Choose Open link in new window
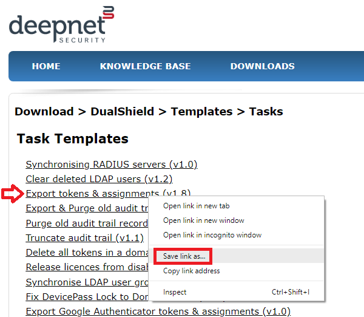Viewport: 364px width, 317px height. [x=237, y=220]
